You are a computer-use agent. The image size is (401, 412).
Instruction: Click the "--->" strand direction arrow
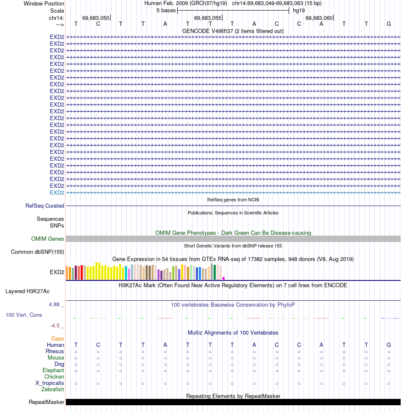pos(60,25)
